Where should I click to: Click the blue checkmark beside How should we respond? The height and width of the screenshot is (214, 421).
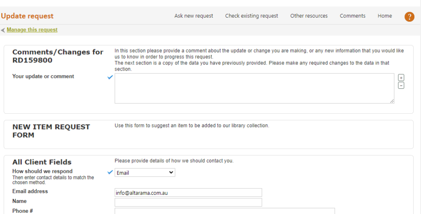110,172
